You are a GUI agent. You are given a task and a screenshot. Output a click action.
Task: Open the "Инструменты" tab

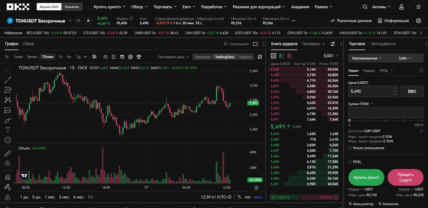pyautogui.click(x=383, y=44)
